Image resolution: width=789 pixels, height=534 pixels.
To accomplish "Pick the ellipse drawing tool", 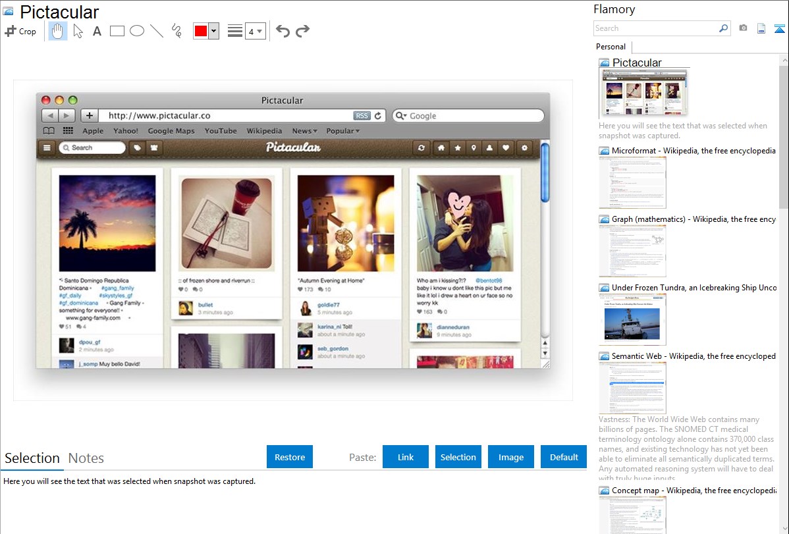I will 137,31.
